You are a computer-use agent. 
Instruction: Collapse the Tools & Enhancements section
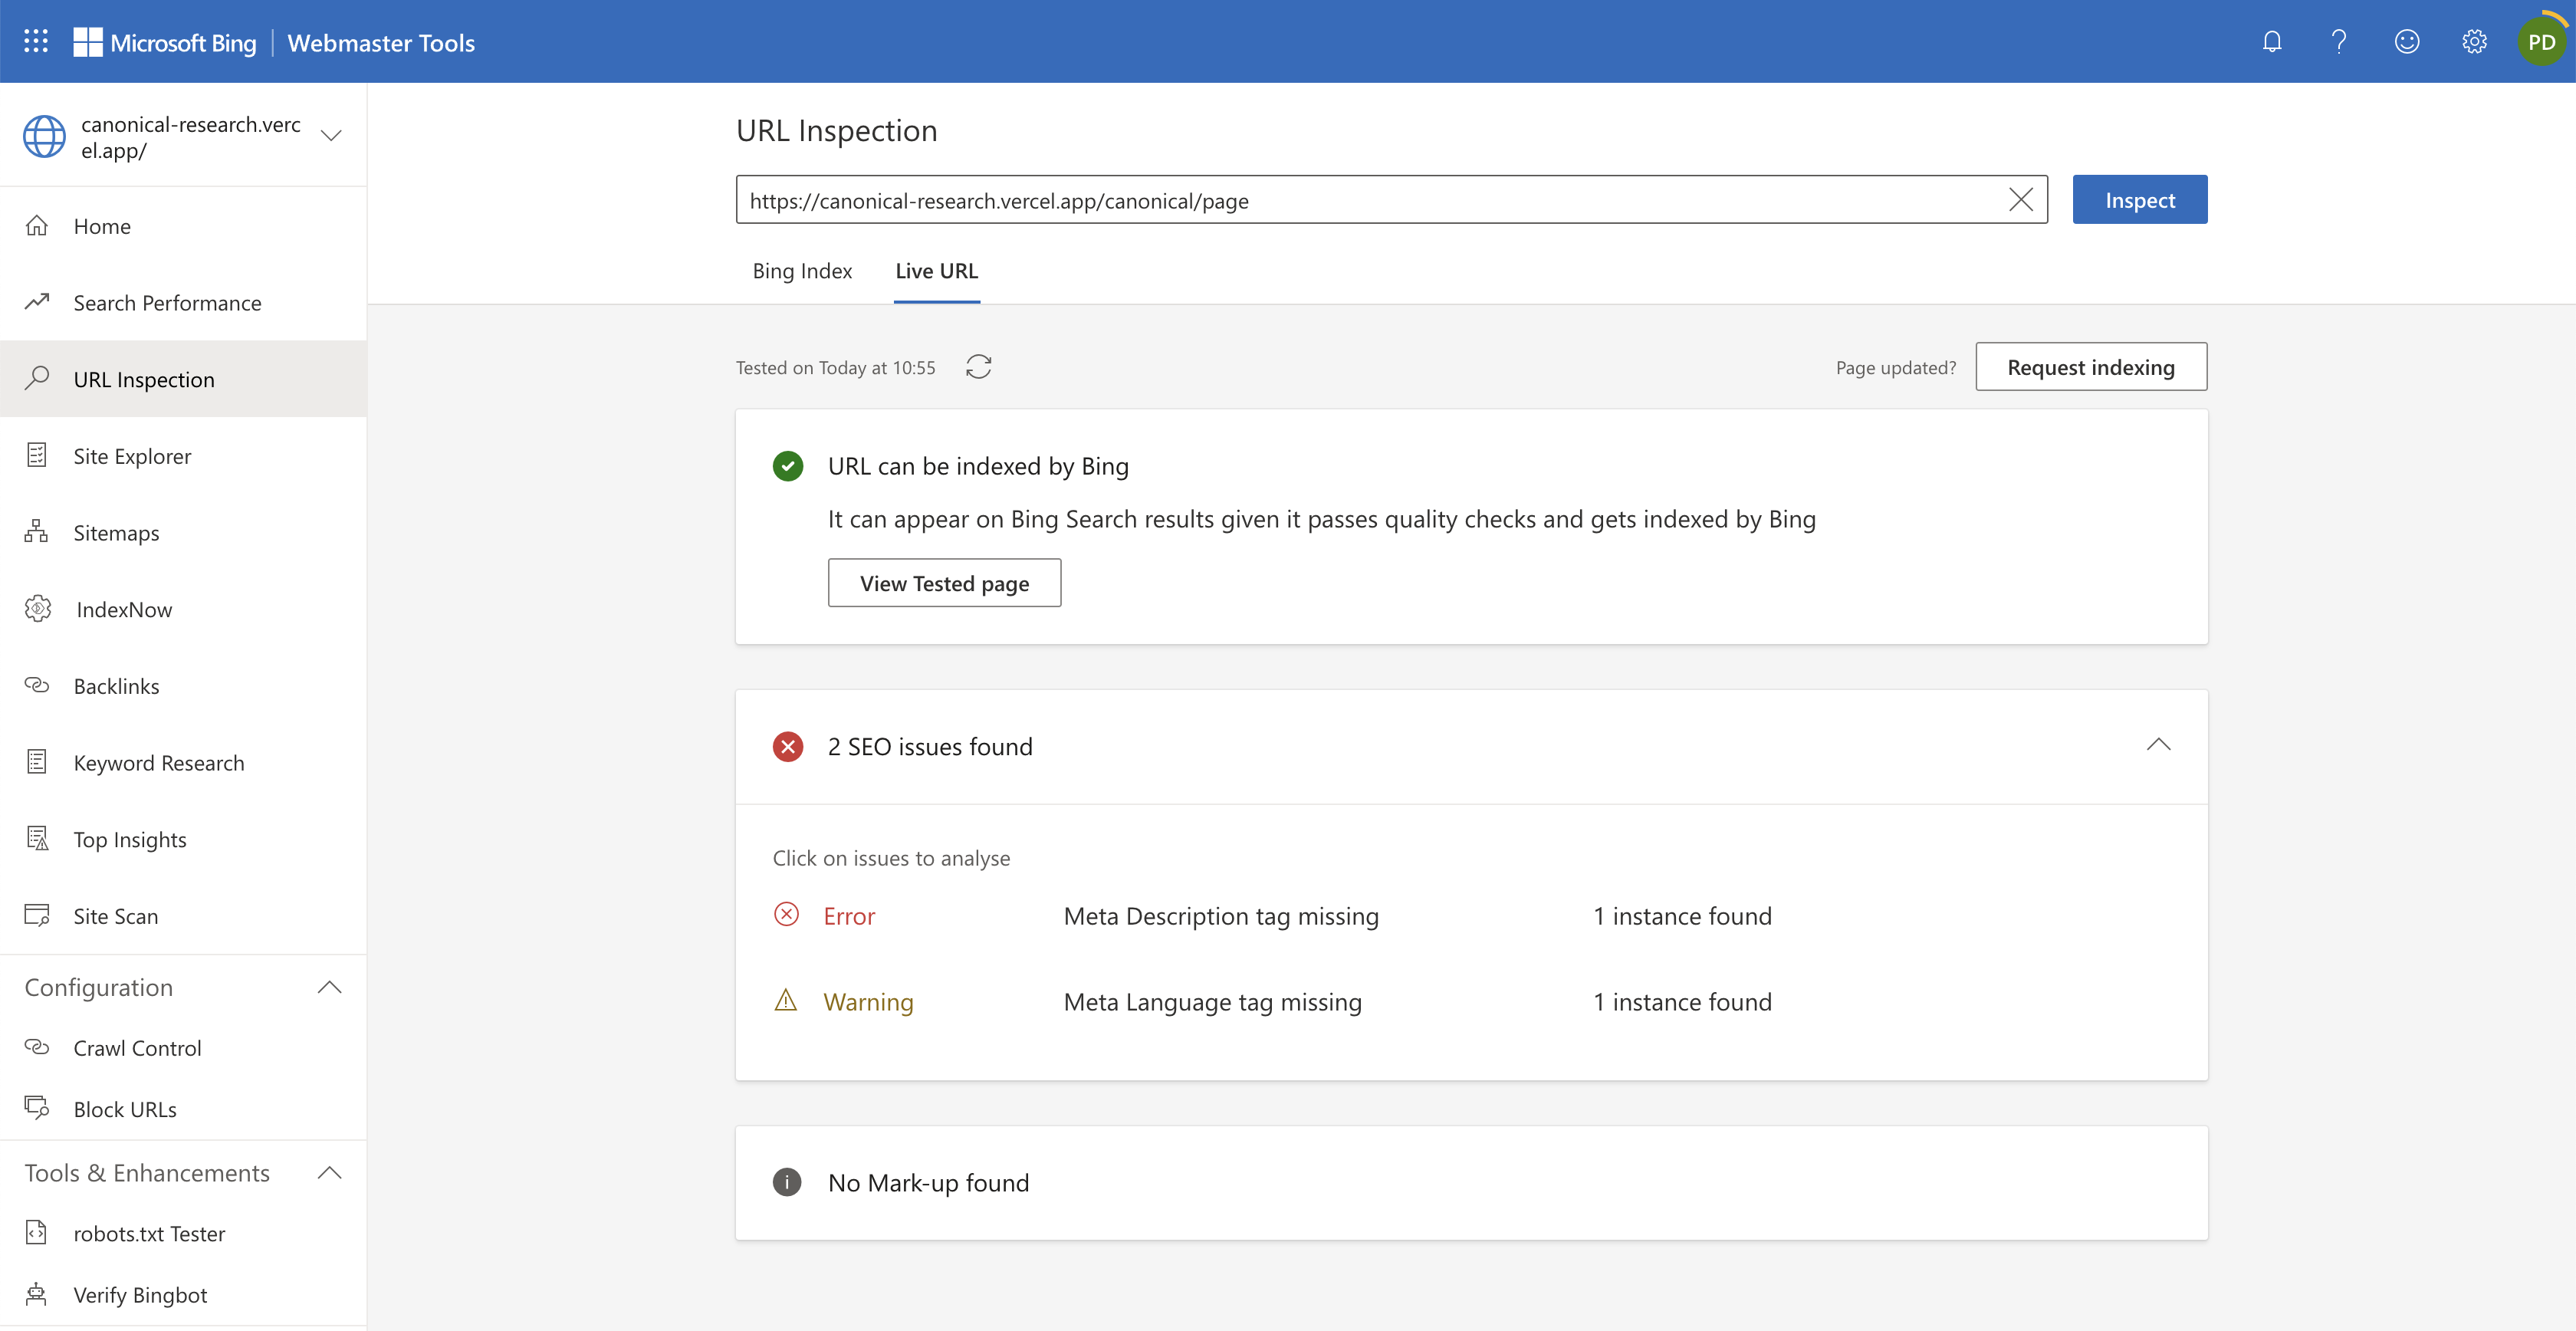pyautogui.click(x=329, y=1172)
